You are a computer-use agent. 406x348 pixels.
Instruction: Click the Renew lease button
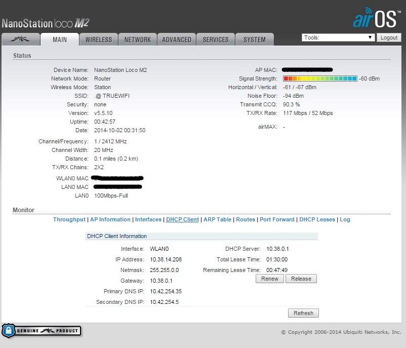pyautogui.click(x=269, y=279)
